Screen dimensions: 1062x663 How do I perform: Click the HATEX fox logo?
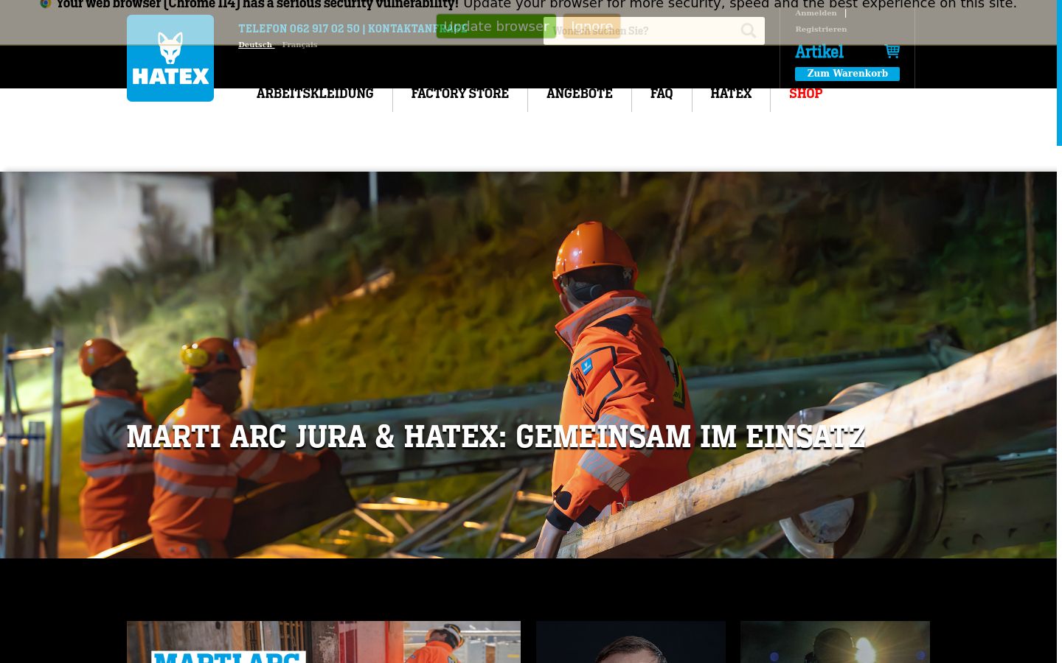(170, 58)
